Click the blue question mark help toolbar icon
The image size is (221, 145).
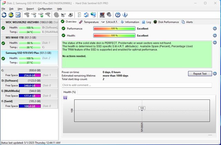(118, 15)
